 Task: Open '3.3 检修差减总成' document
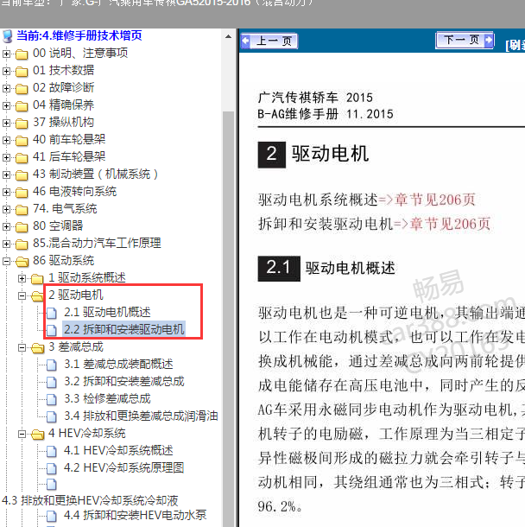coord(107,398)
